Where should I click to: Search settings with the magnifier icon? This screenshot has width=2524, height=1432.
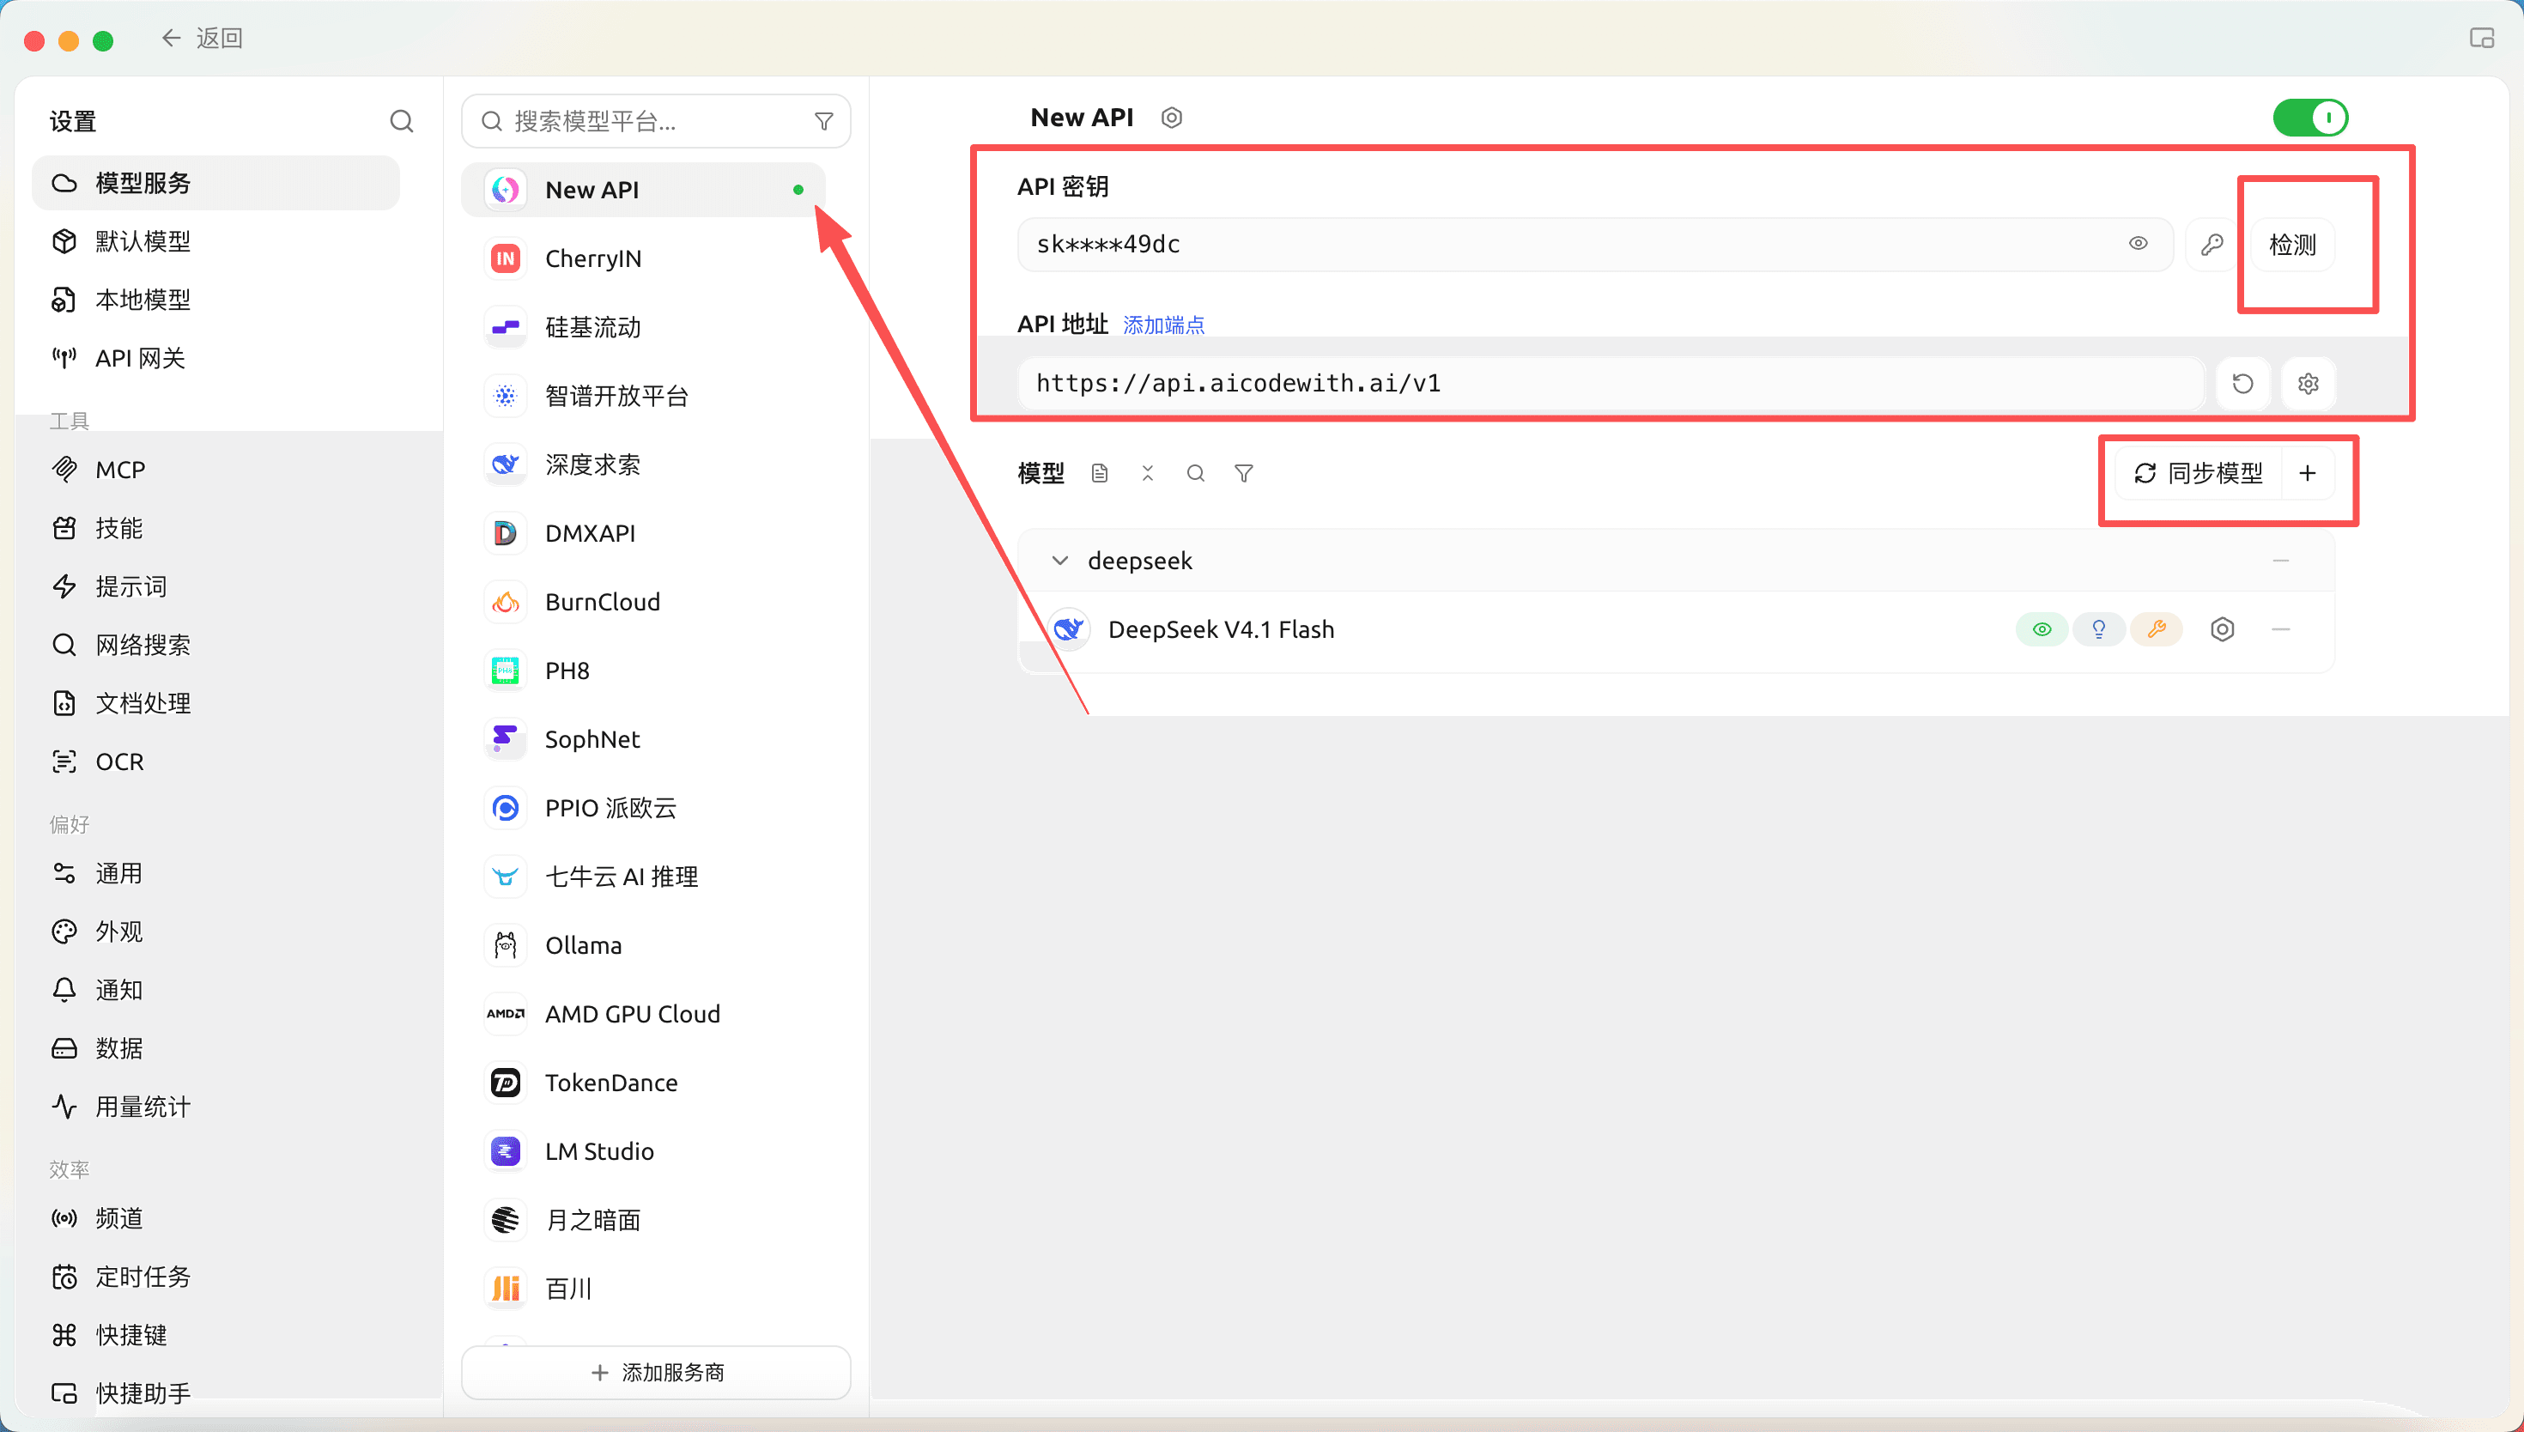pyautogui.click(x=401, y=121)
